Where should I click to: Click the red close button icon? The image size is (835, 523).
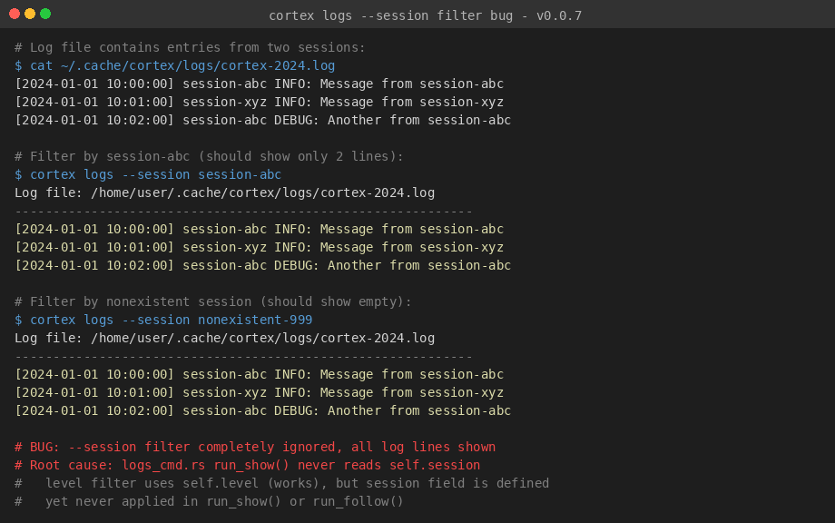[x=15, y=15]
